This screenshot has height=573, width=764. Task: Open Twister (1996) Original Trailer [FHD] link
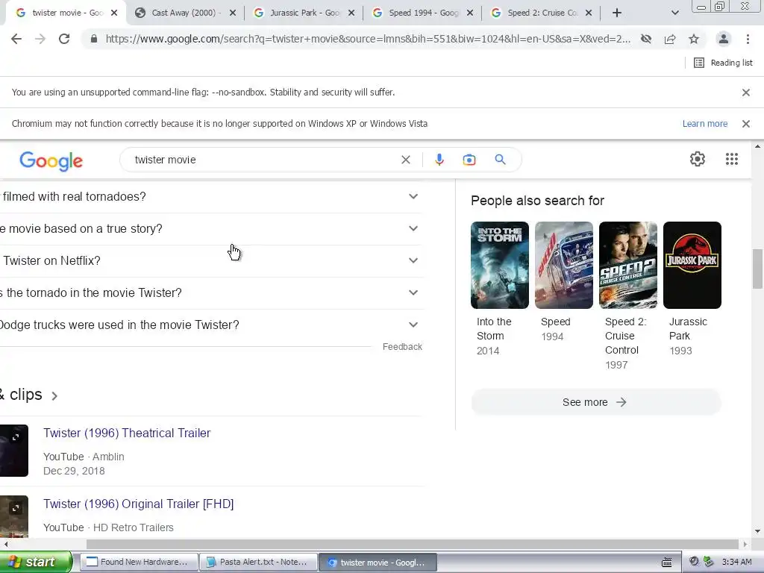(x=138, y=504)
